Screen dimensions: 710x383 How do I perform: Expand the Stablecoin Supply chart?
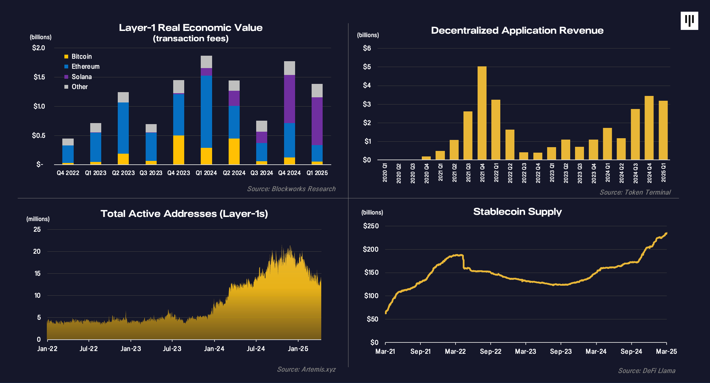click(x=517, y=212)
